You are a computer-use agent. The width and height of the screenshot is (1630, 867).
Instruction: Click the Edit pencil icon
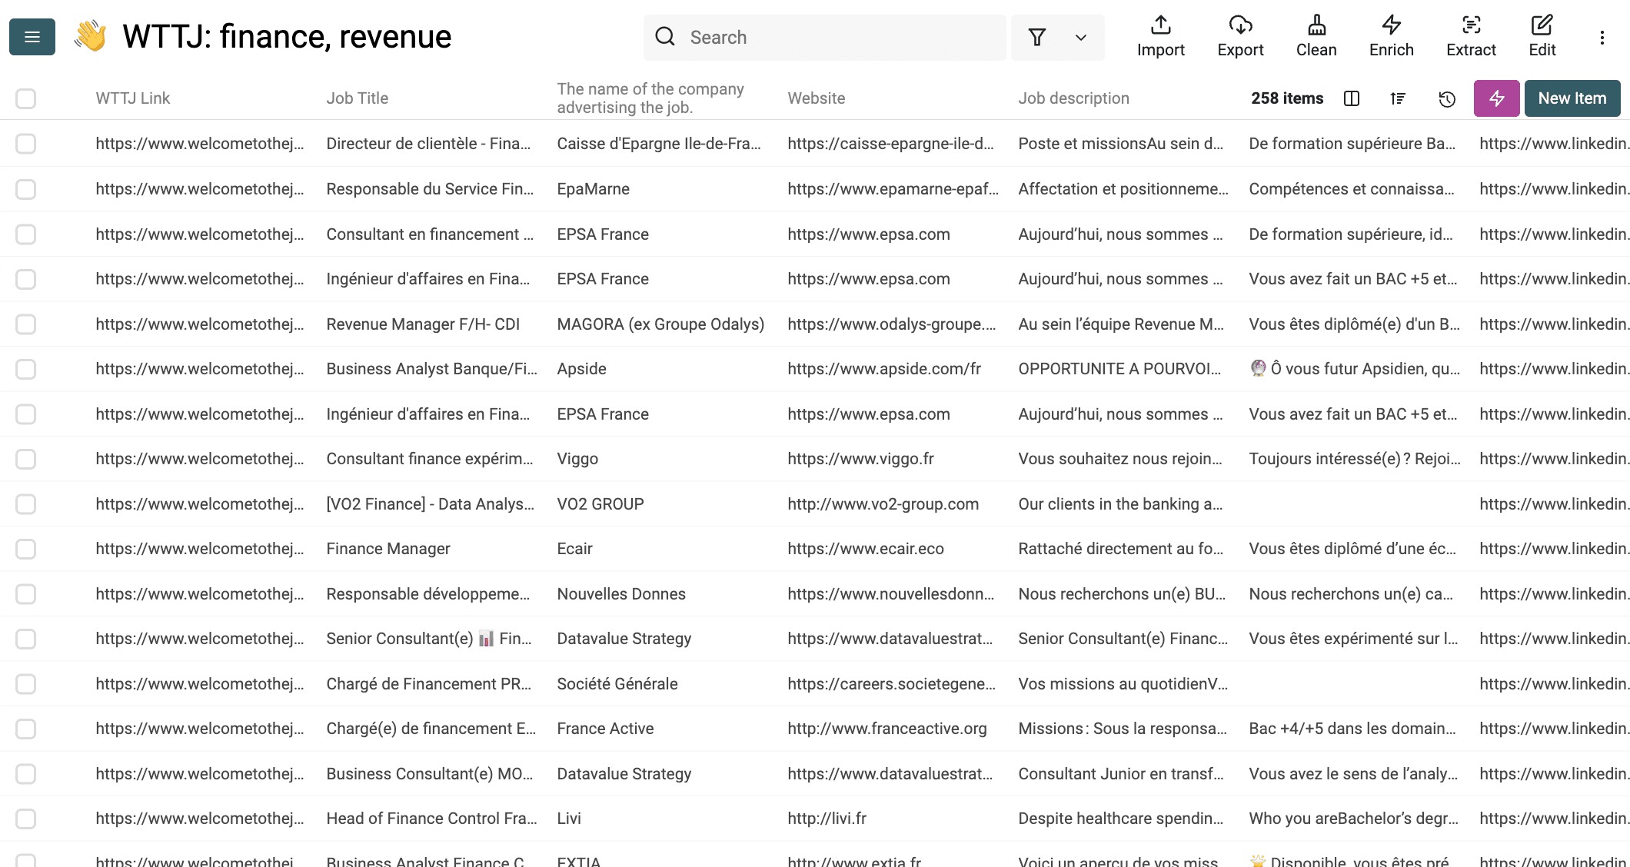point(1542,25)
